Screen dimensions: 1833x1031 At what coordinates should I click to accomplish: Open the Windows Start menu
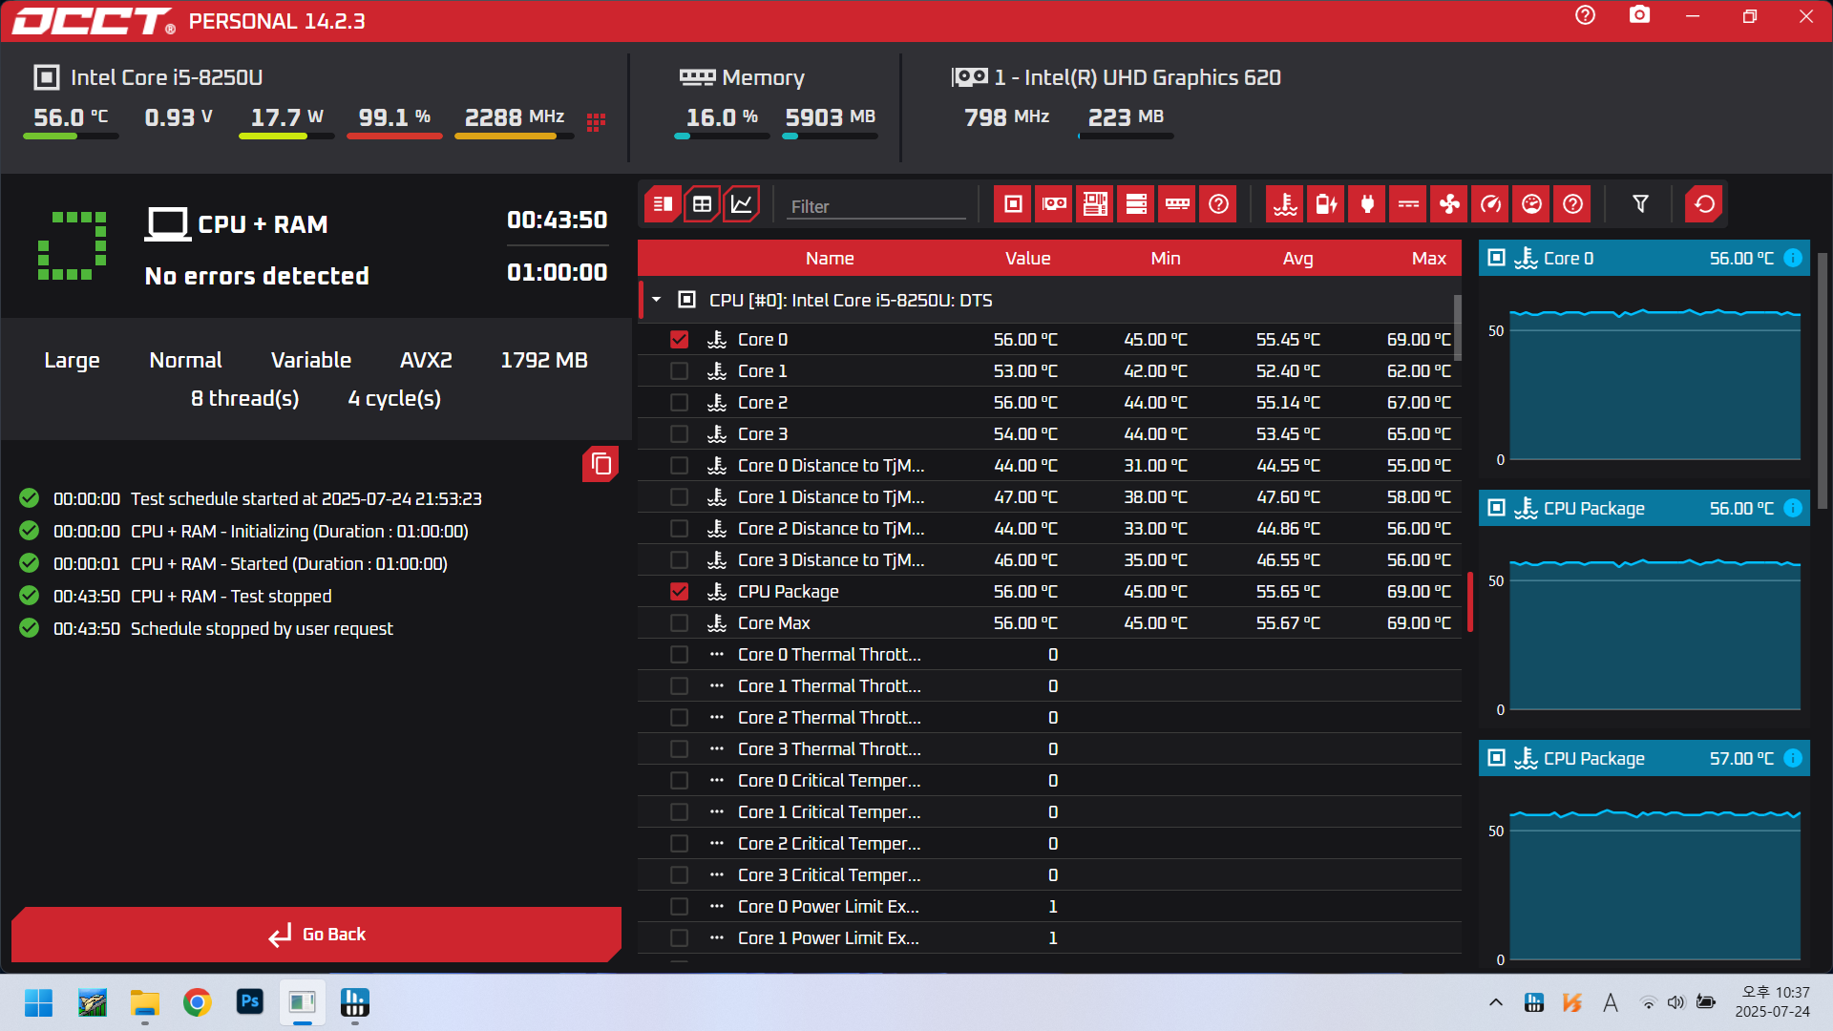pyautogui.click(x=38, y=1002)
